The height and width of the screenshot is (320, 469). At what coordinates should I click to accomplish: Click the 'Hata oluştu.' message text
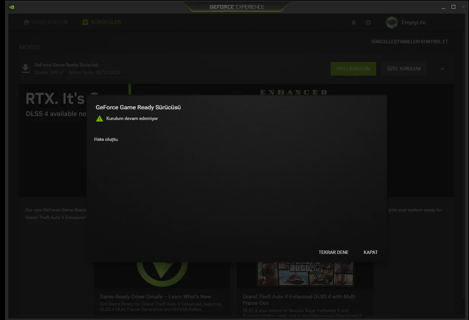click(x=106, y=139)
